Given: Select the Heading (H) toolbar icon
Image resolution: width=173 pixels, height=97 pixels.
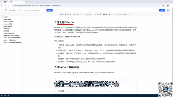Looking at the screenshot, I should pos(61,14).
